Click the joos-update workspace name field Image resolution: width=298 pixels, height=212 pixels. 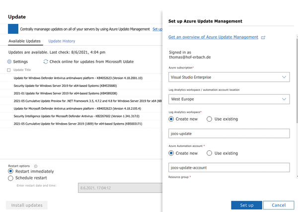click(x=229, y=134)
